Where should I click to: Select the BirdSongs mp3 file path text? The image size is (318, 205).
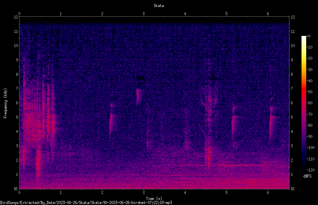86,203
